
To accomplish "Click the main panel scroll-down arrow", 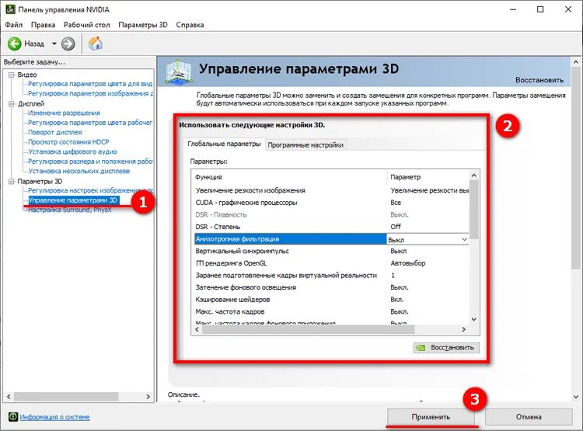I will (576, 397).
